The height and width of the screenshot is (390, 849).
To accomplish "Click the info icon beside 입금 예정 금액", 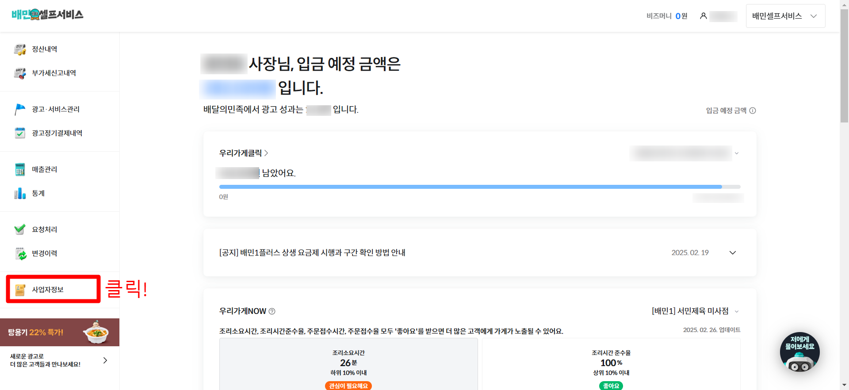I will coord(753,111).
